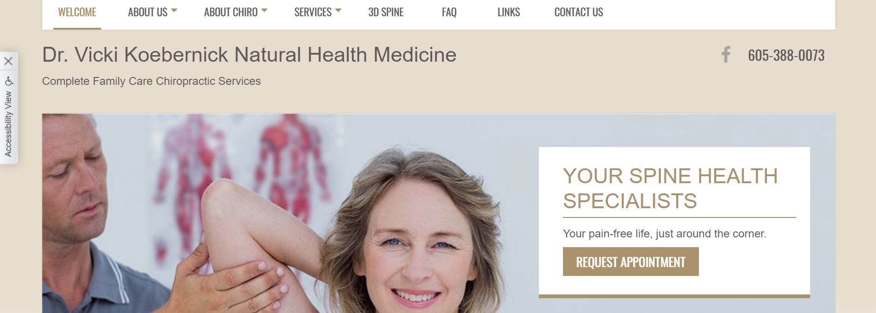This screenshot has width=876, height=313.
Task: Expand the Services dropdown arrow
Action: point(338,10)
